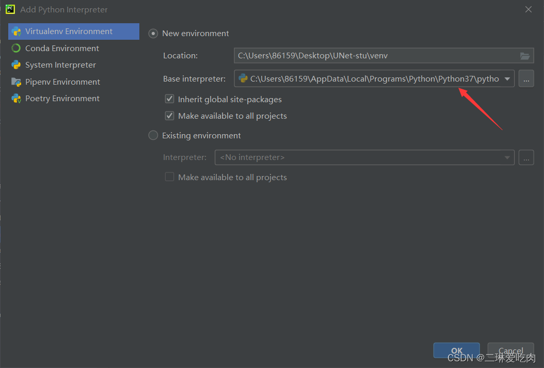The image size is (544, 368).
Task: Toggle Inherit global site-packages checkbox
Action: click(169, 99)
